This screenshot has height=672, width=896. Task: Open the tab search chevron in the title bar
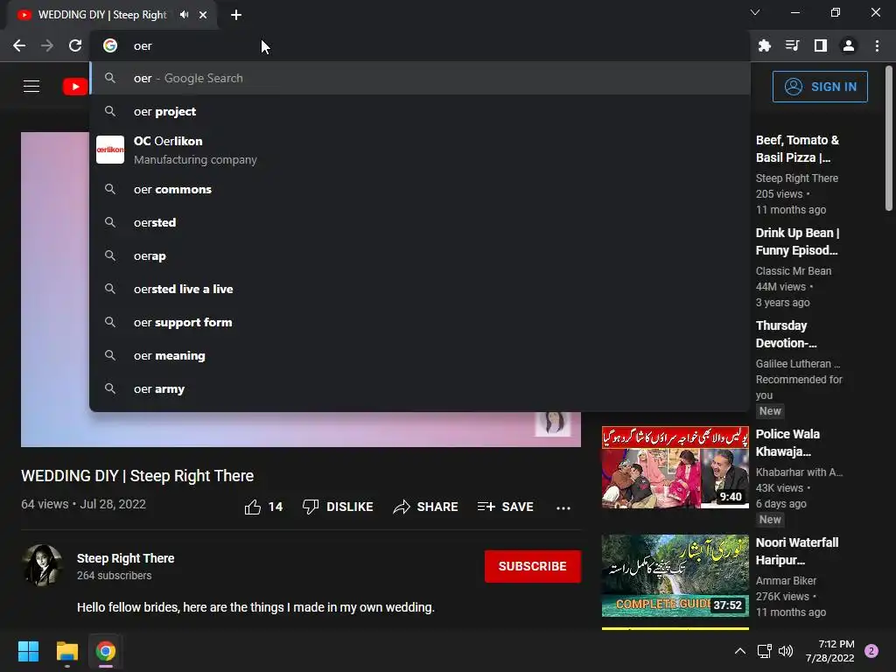[755, 12]
